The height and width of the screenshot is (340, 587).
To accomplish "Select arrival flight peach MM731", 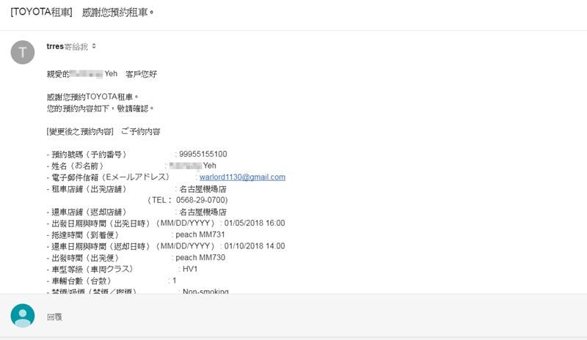I will point(200,234).
